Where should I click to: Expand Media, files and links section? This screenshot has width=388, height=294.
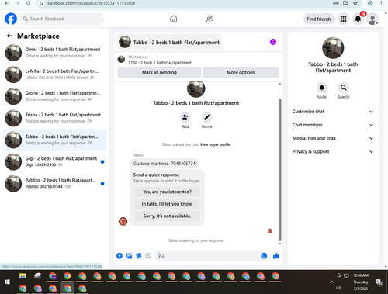tap(333, 138)
